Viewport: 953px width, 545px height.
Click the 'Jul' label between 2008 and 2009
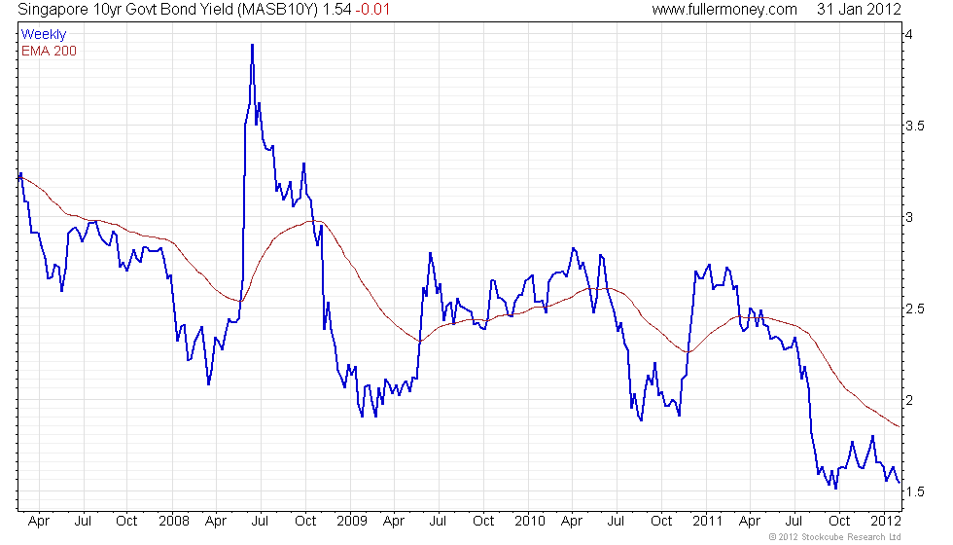[261, 522]
